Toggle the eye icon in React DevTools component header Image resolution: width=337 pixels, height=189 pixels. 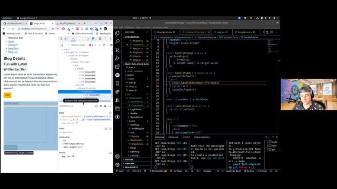coord(101,106)
